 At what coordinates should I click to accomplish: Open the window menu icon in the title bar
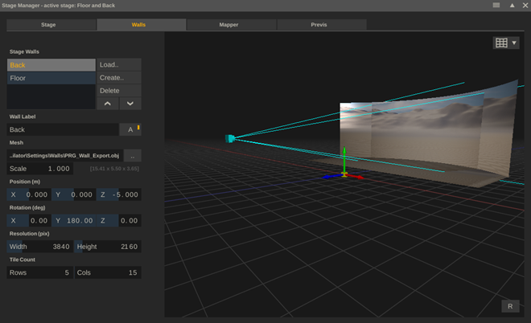(496, 5)
